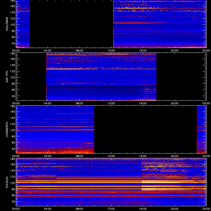Viewport: 211px width, 211px height.
Task: Click Learmonth panel's 08:00 time label
Action: [x=79, y=156]
